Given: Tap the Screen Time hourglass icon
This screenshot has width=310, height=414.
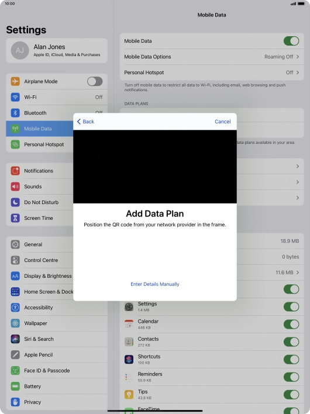Looking at the screenshot, I should 15,218.
